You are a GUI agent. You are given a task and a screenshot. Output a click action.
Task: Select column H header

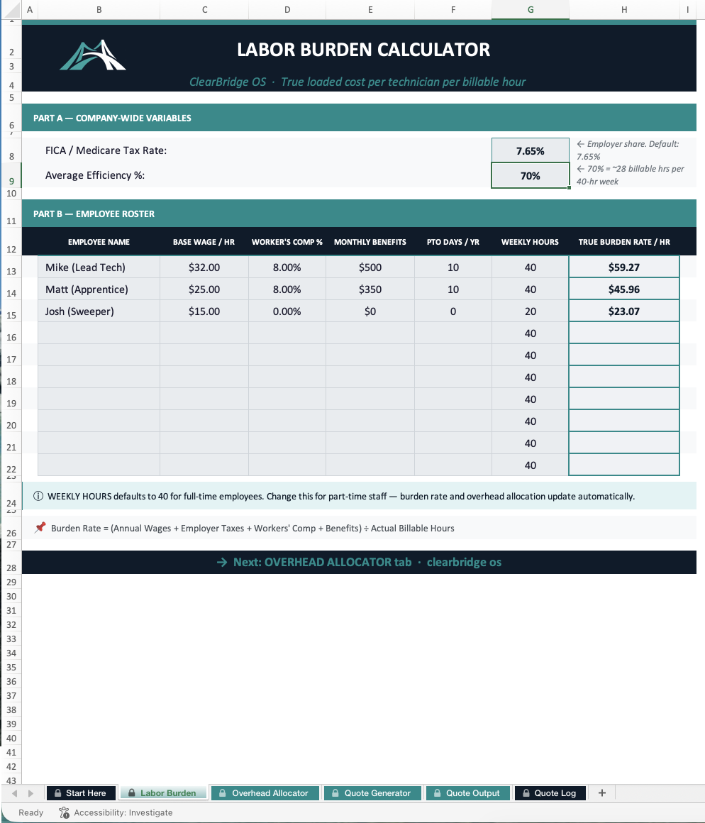coord(624,9)
